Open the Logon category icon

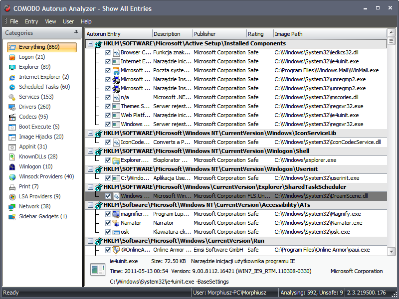point(12,57)
